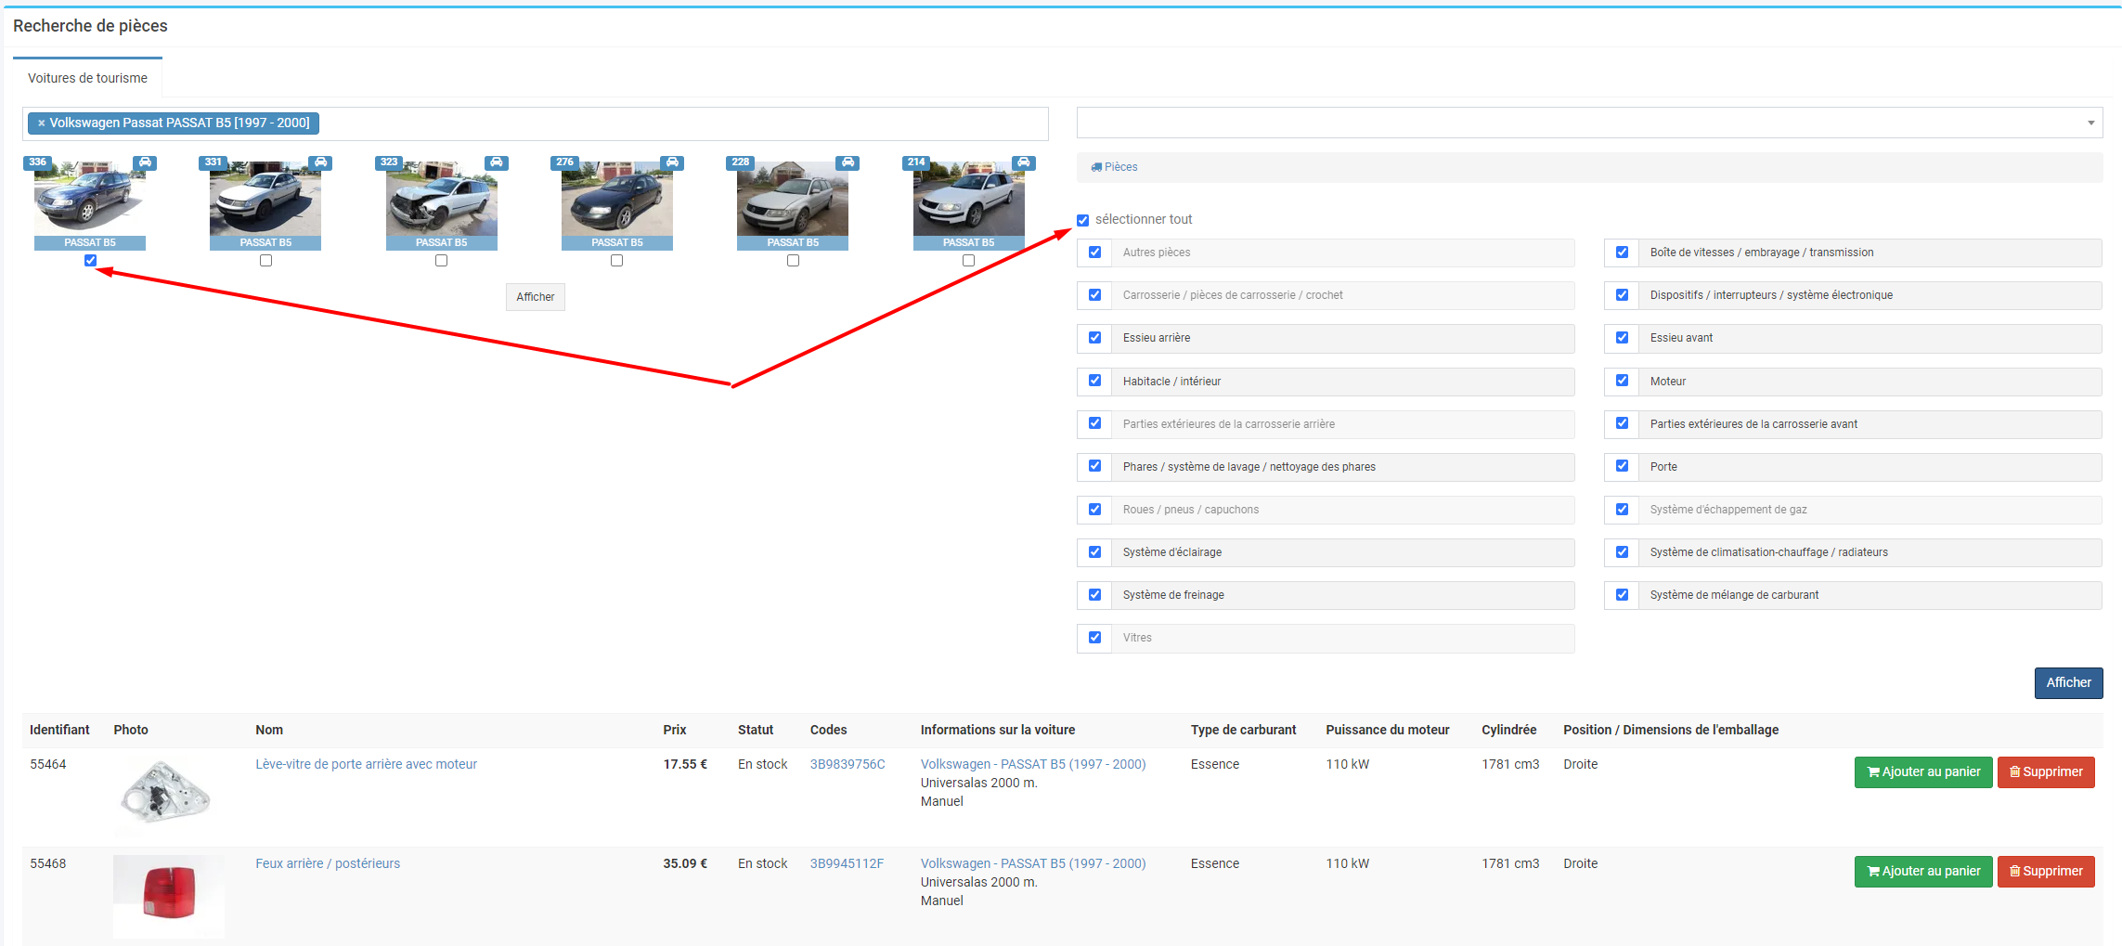This screenshot has width=2122, height=946.
Task: Click the count badge 323
Action: 389,162
